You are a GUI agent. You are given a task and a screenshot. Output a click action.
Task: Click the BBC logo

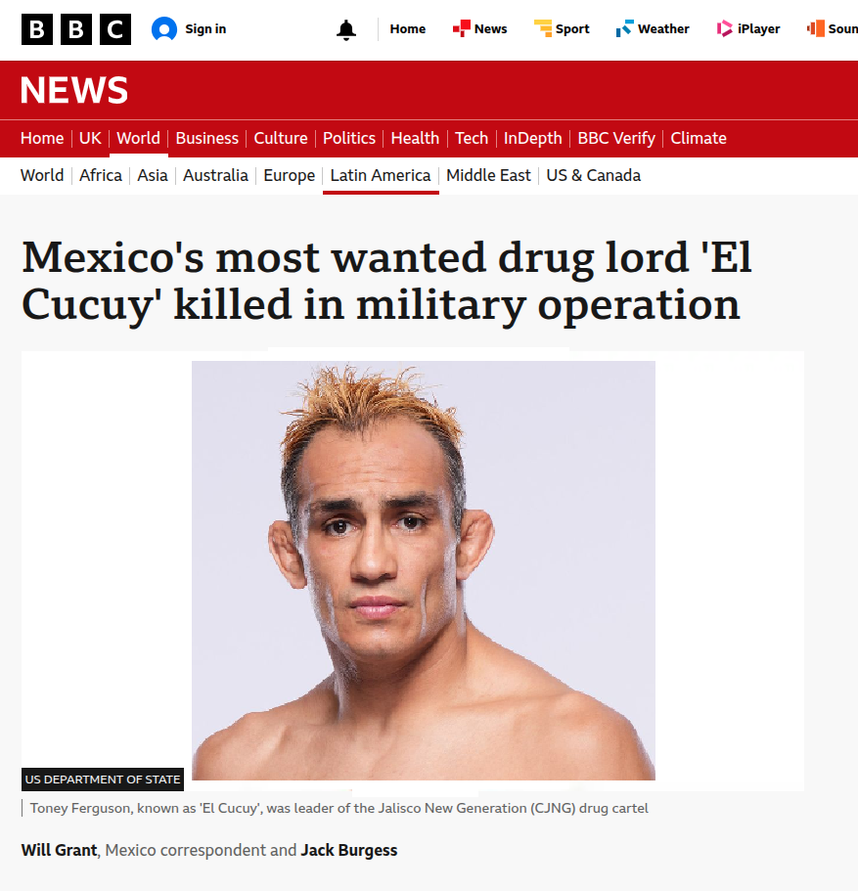(x=76, y=29)
